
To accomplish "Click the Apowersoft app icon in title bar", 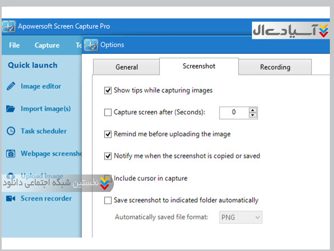I will point(9,26).
